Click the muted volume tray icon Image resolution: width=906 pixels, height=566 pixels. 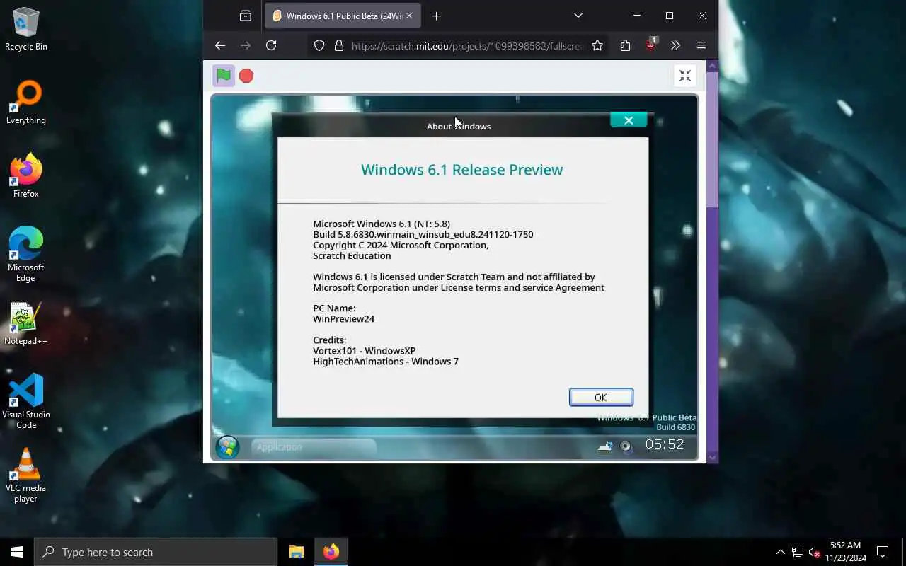[815, 552]
